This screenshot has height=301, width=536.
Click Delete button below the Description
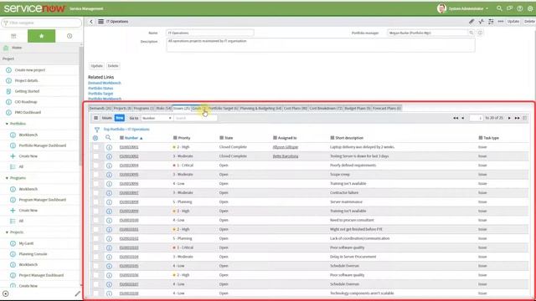113,66
